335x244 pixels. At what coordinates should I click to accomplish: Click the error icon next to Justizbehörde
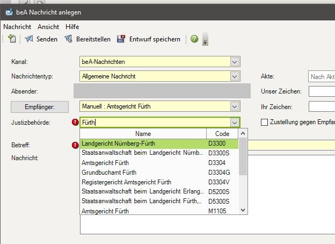75,123
